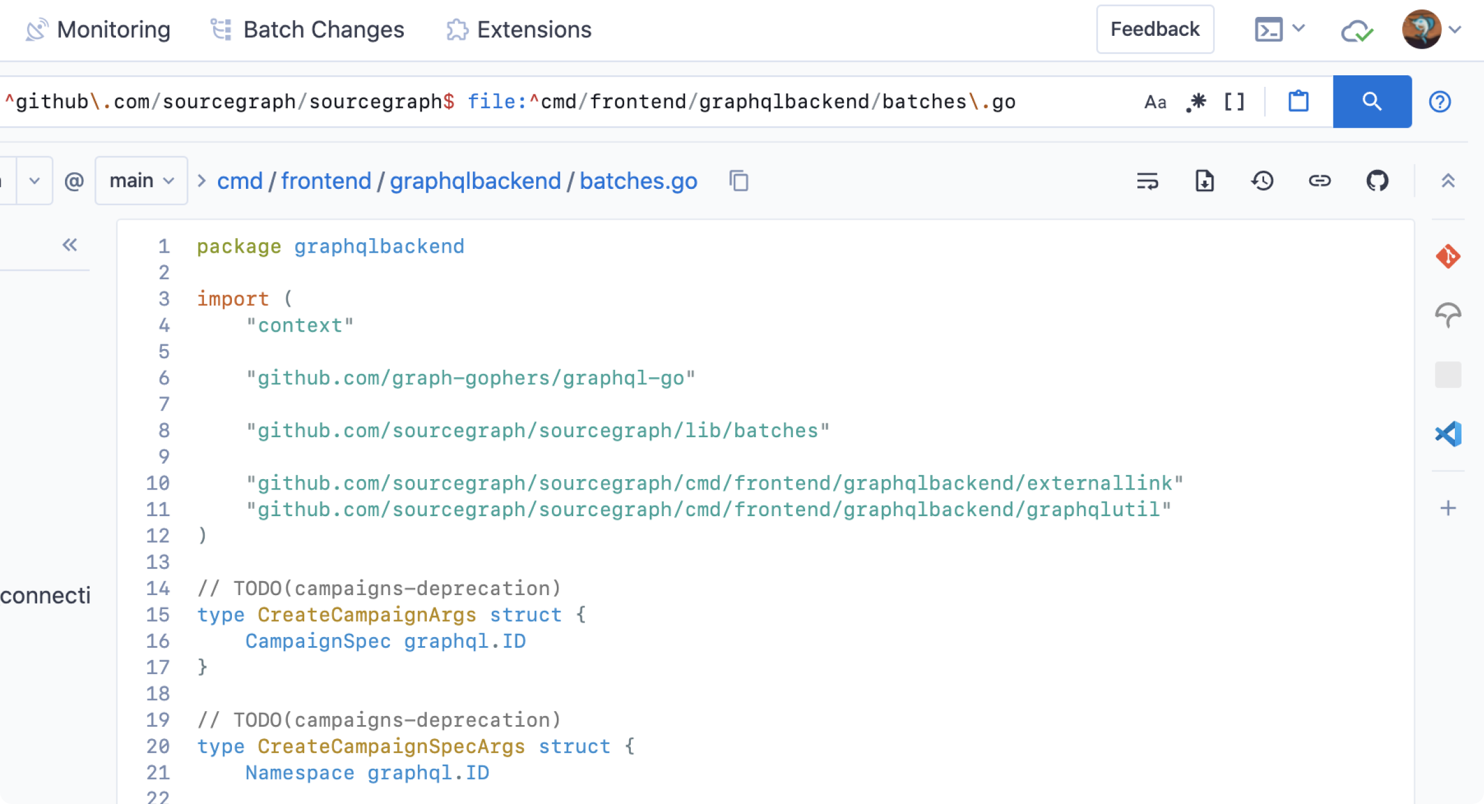This screenshot has height=804, width=1484.
Task: Send feedback using the Feedback button
Action: (1154, 29)
